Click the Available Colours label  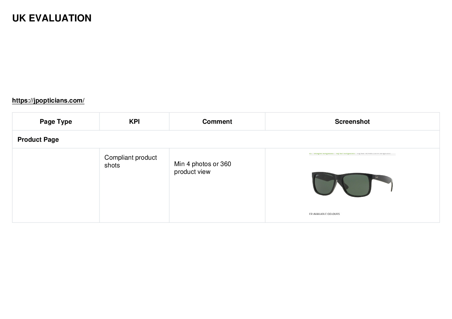tap(325, 214)
